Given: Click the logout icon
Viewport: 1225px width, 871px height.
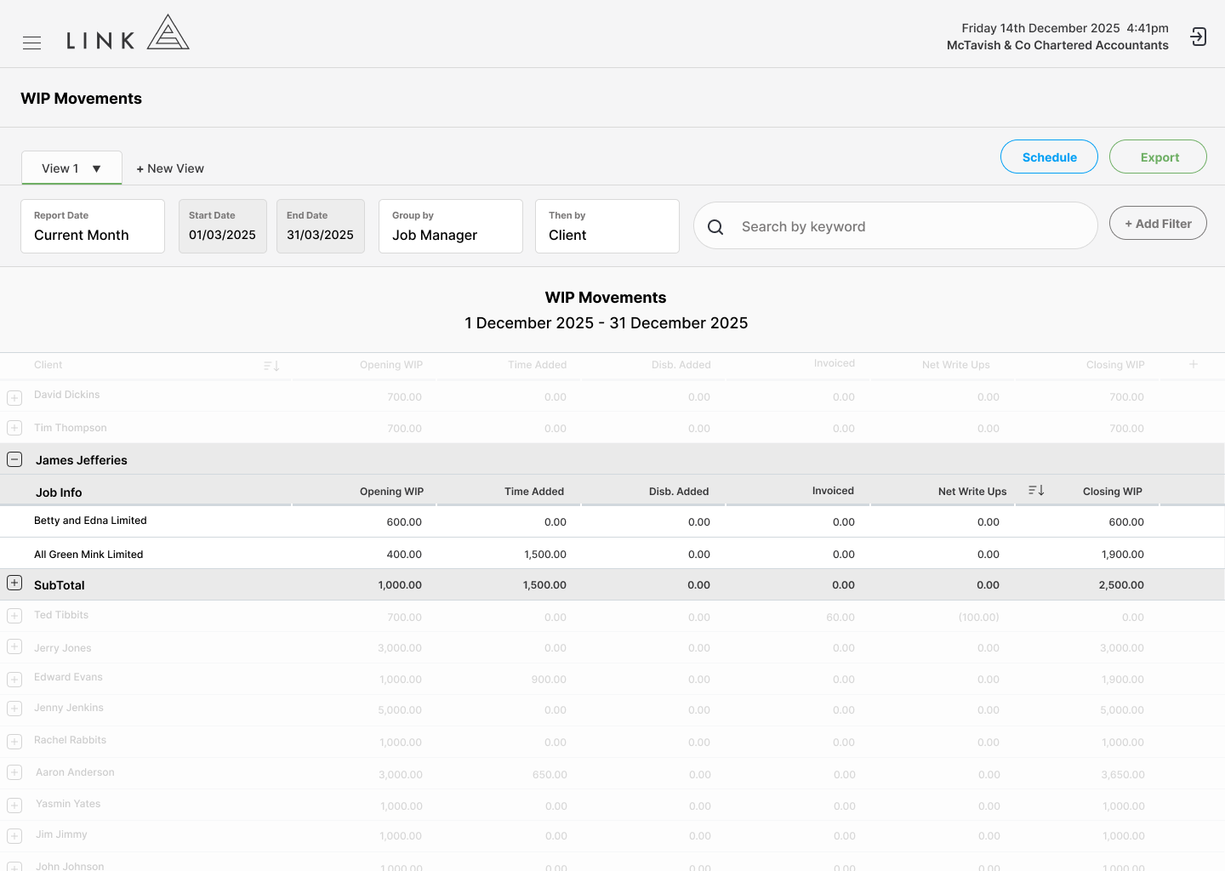Looking at the screenshot, I should coord(1199,37).
